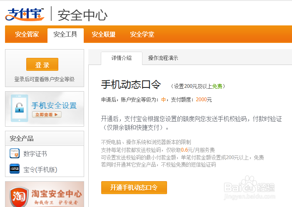Click the 立即查看 button

pyautogui.click(x=47, y=115)
